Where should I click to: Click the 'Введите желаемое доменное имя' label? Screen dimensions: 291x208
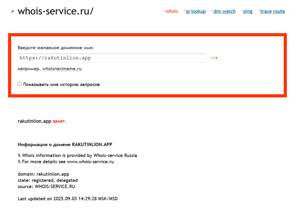[x=56, y=47]
